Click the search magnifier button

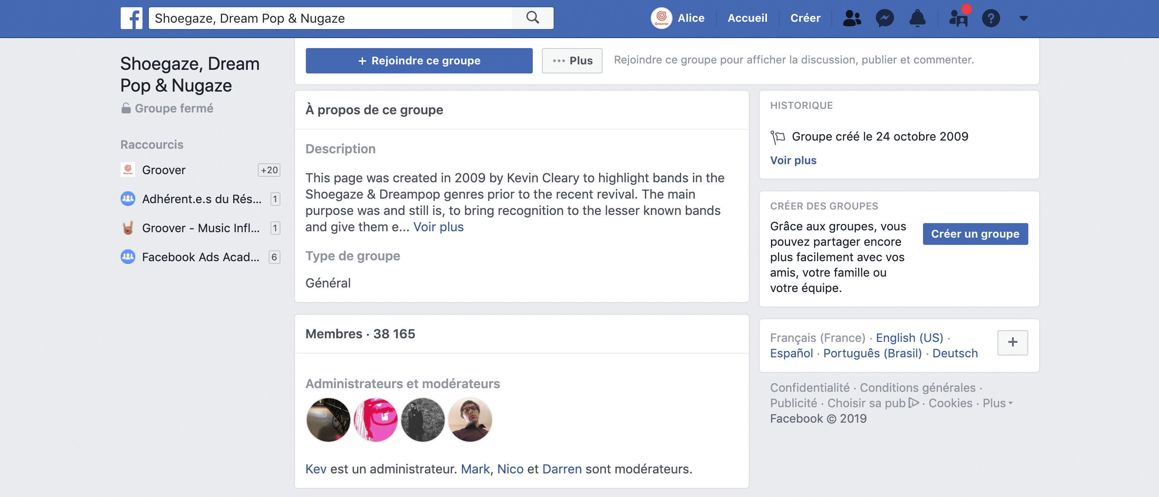pyautogui.click(x=533, y=18)
